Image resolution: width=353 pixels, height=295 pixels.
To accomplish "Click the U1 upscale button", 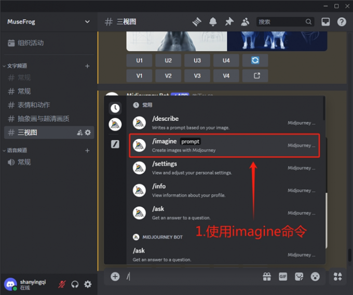I will point(139,60).
